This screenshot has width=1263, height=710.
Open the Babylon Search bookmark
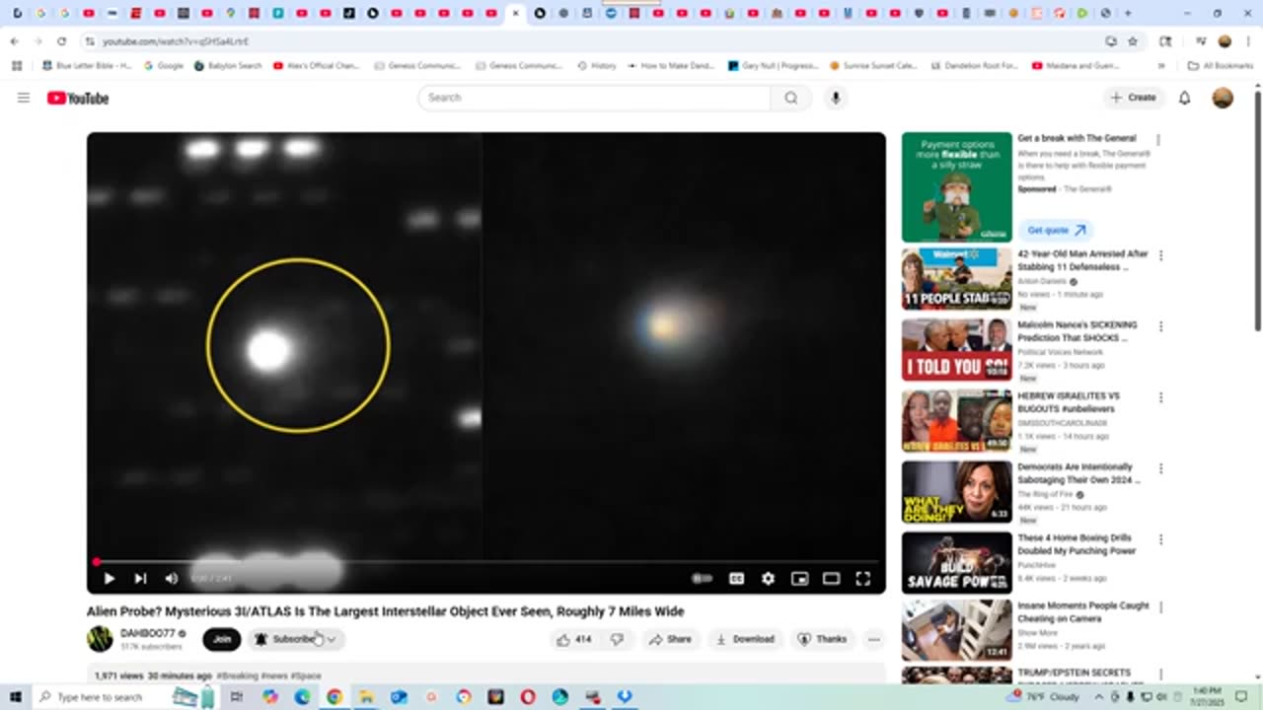click(x=228, y=66)
